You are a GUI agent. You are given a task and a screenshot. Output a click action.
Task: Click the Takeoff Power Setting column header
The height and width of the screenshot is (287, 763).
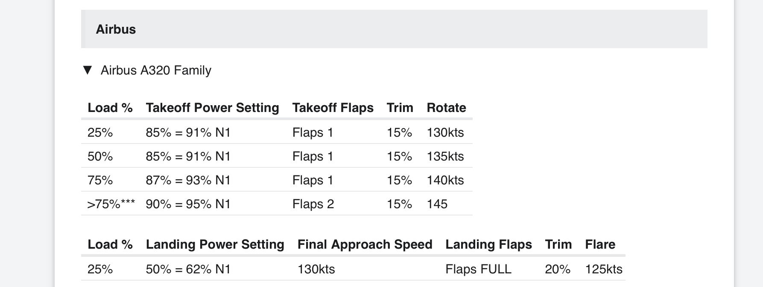(x=212, y=108)
